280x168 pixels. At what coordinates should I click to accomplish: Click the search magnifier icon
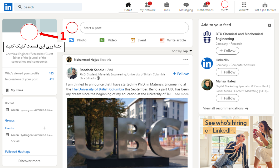coord(20,7)
